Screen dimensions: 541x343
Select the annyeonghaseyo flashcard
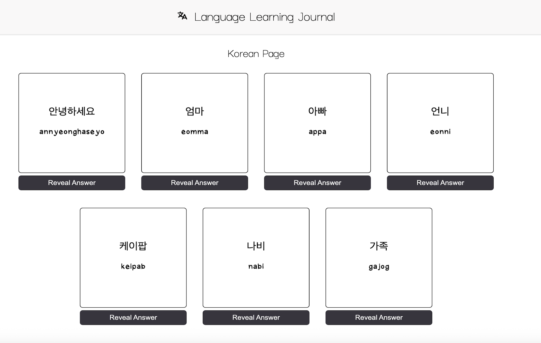pyautogui.click(x=72, y=123)
